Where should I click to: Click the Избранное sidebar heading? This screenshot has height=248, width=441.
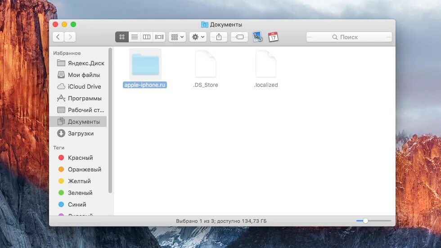click(67, 53)
